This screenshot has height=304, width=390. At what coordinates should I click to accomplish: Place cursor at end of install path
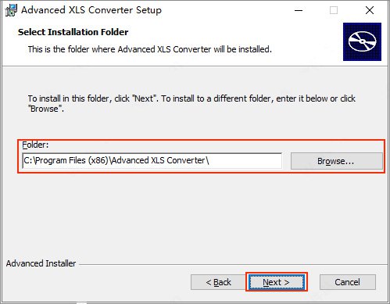[x=210, y=160]
